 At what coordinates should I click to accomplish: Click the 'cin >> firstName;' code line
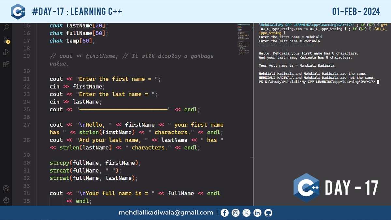tap(77, 87)
